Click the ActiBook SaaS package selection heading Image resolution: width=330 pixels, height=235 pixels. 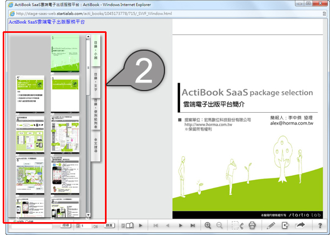click(247, 93)
